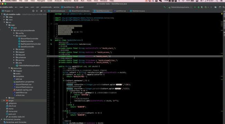Open Search Everywhere magnifier in toolbar
The height and width of the screenshot is (124, 225).
[224, 7]
